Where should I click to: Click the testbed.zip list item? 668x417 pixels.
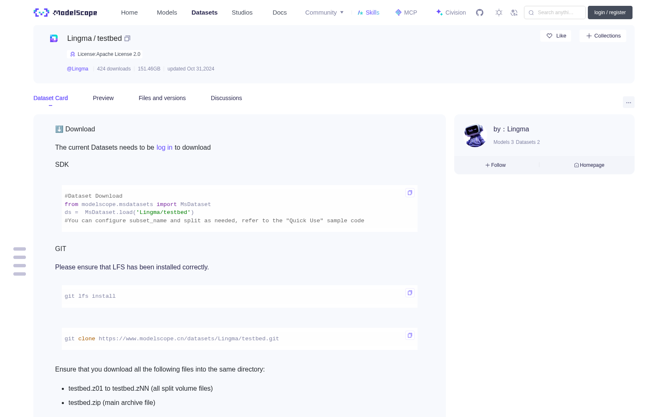[112, 403]
